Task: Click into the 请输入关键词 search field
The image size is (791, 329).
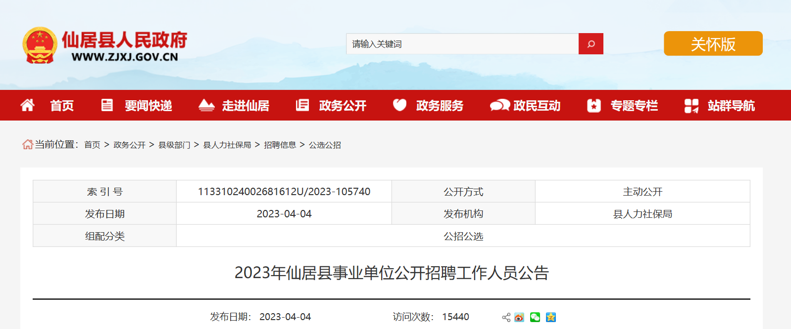Action: pos(462,44)
